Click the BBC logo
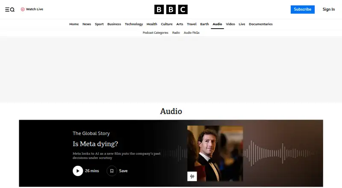Image resolution: width=342 pixels, height=188 pixels. pos(171,9)
